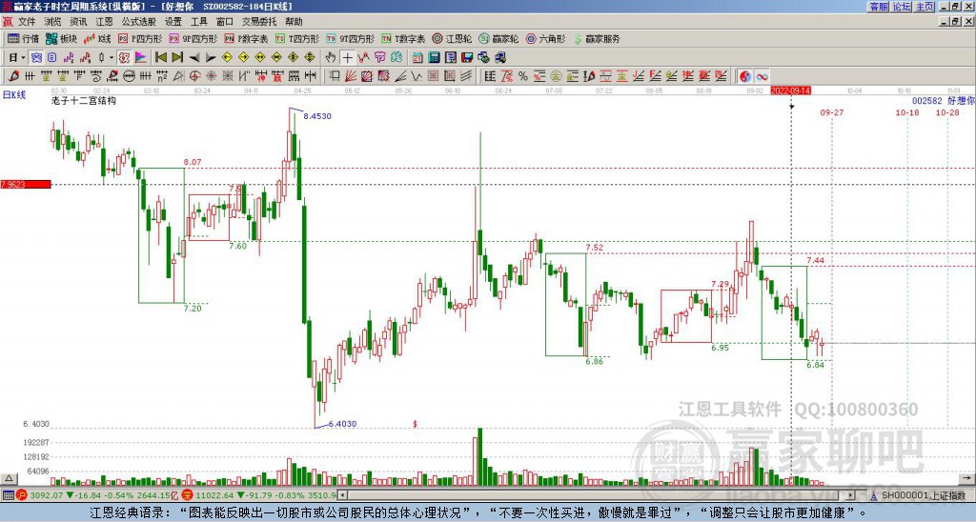Image resolution: width=976 pixels, height=522 pixels.
Task: Toggle the crosshair cursor button
Action: 347,58
